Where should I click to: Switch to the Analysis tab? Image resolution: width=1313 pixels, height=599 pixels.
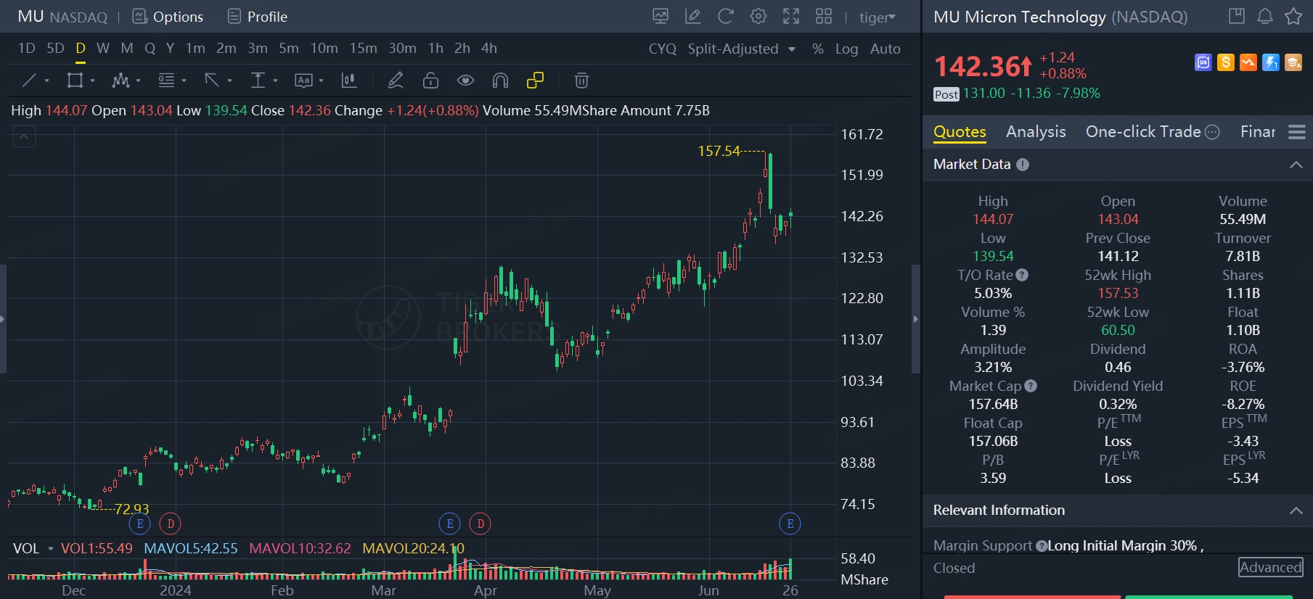pyautogui.click(x=1036, y=132)
